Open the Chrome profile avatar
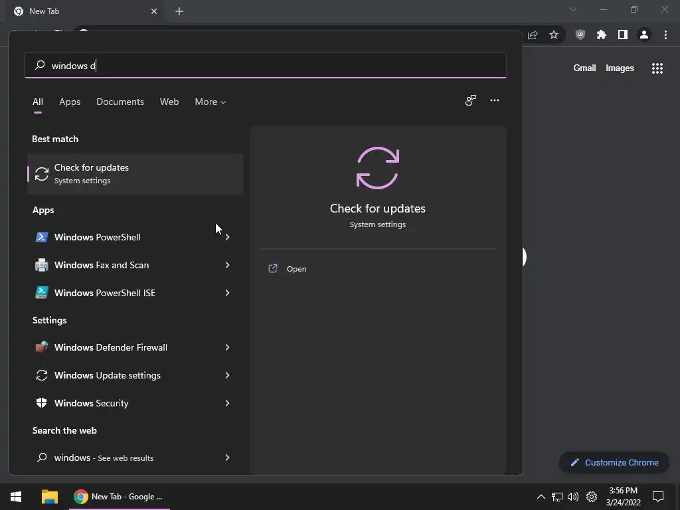Screen dimensions: 680x510 pyautogui.click(x=644, y=35)
